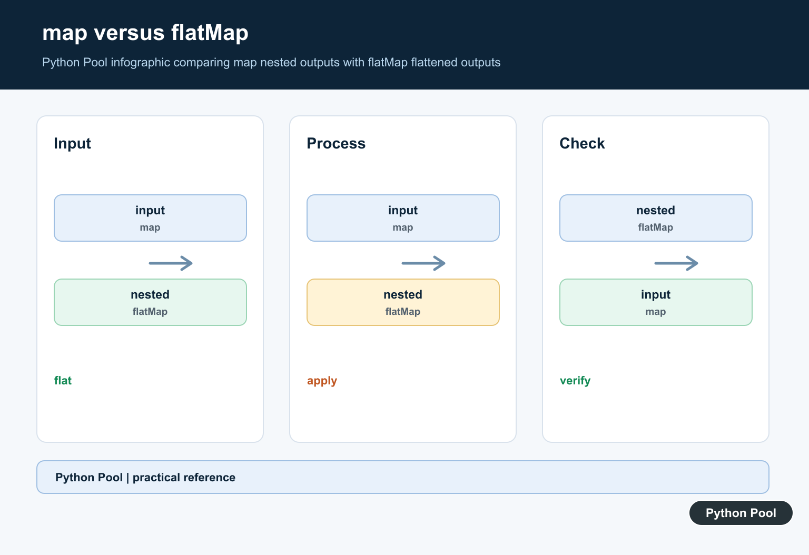This screenshot has height=555, width=809.
Task: Click the dark 'Python Pool' badge
Action: [741, 513]
